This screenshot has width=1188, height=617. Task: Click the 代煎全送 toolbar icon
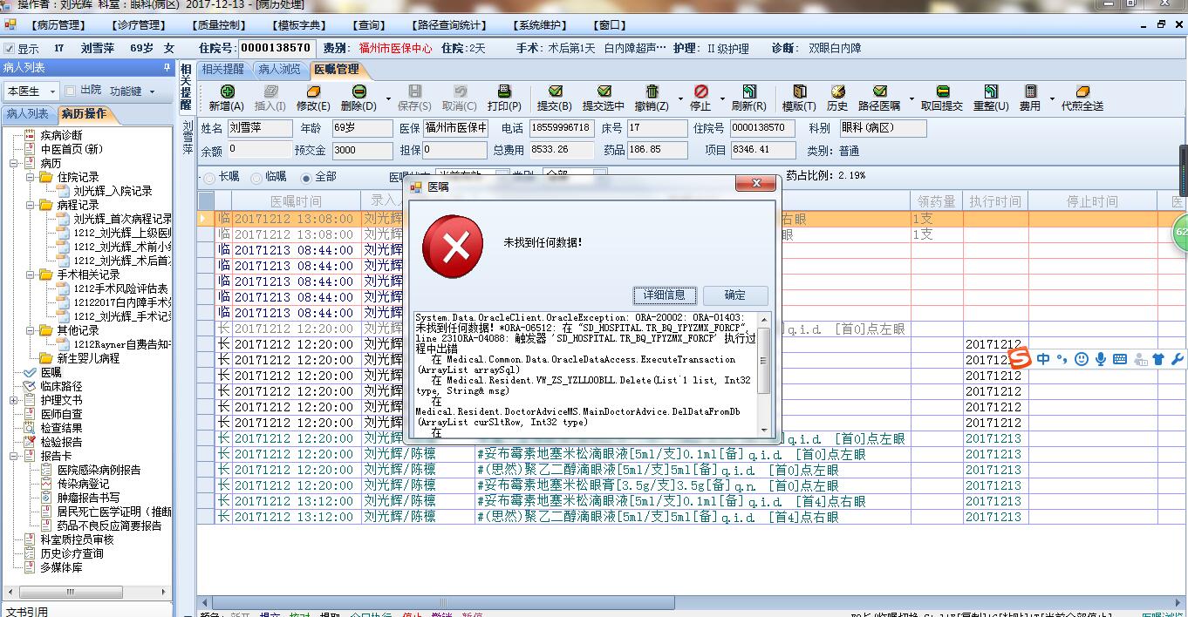1082,92
